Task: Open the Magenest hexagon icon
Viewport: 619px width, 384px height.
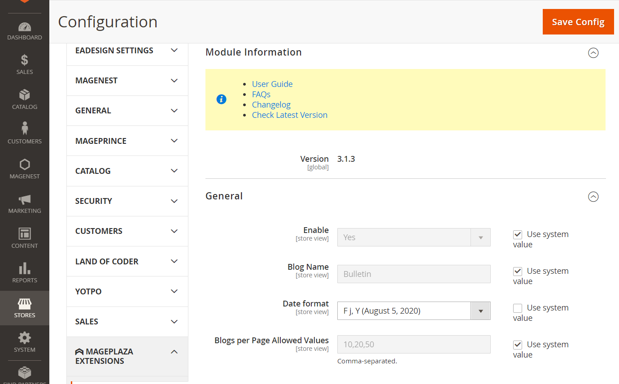Action: [x=25, y=164]
